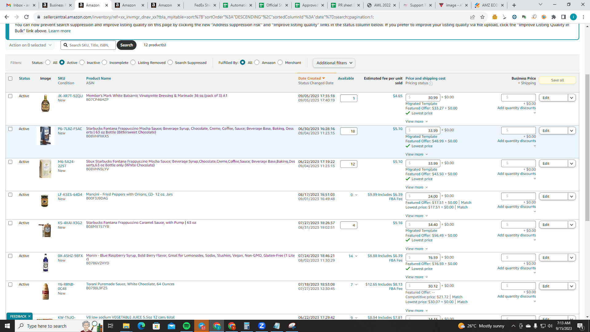
Task: Select the Inactive status filter
Action: point(82,62)
